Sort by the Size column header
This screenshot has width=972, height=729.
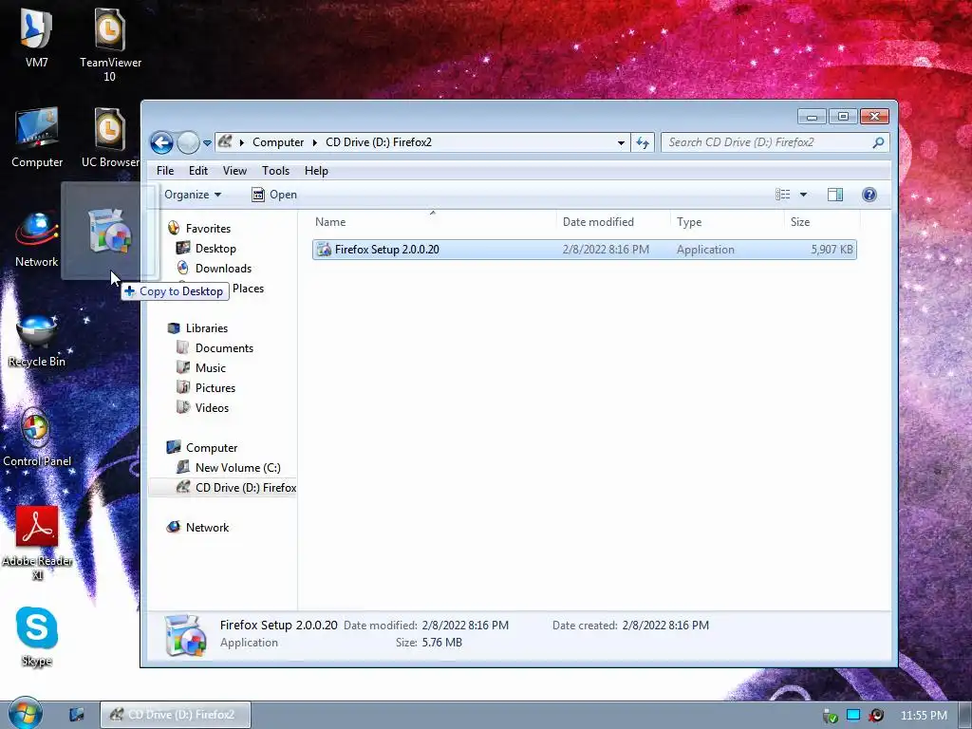click(799, 222)
